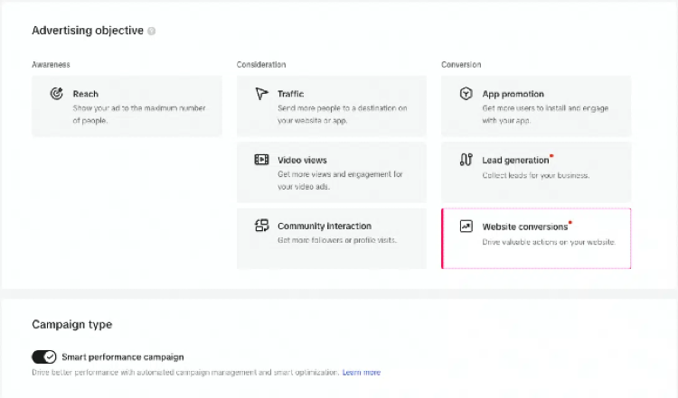Choose the Traffic objective title
678x398 pixels.
tap(290, 94)
